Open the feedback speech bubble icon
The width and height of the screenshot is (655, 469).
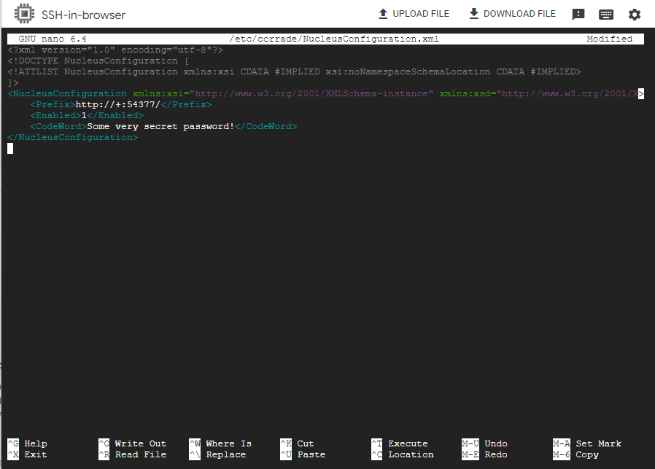[578, 15]
